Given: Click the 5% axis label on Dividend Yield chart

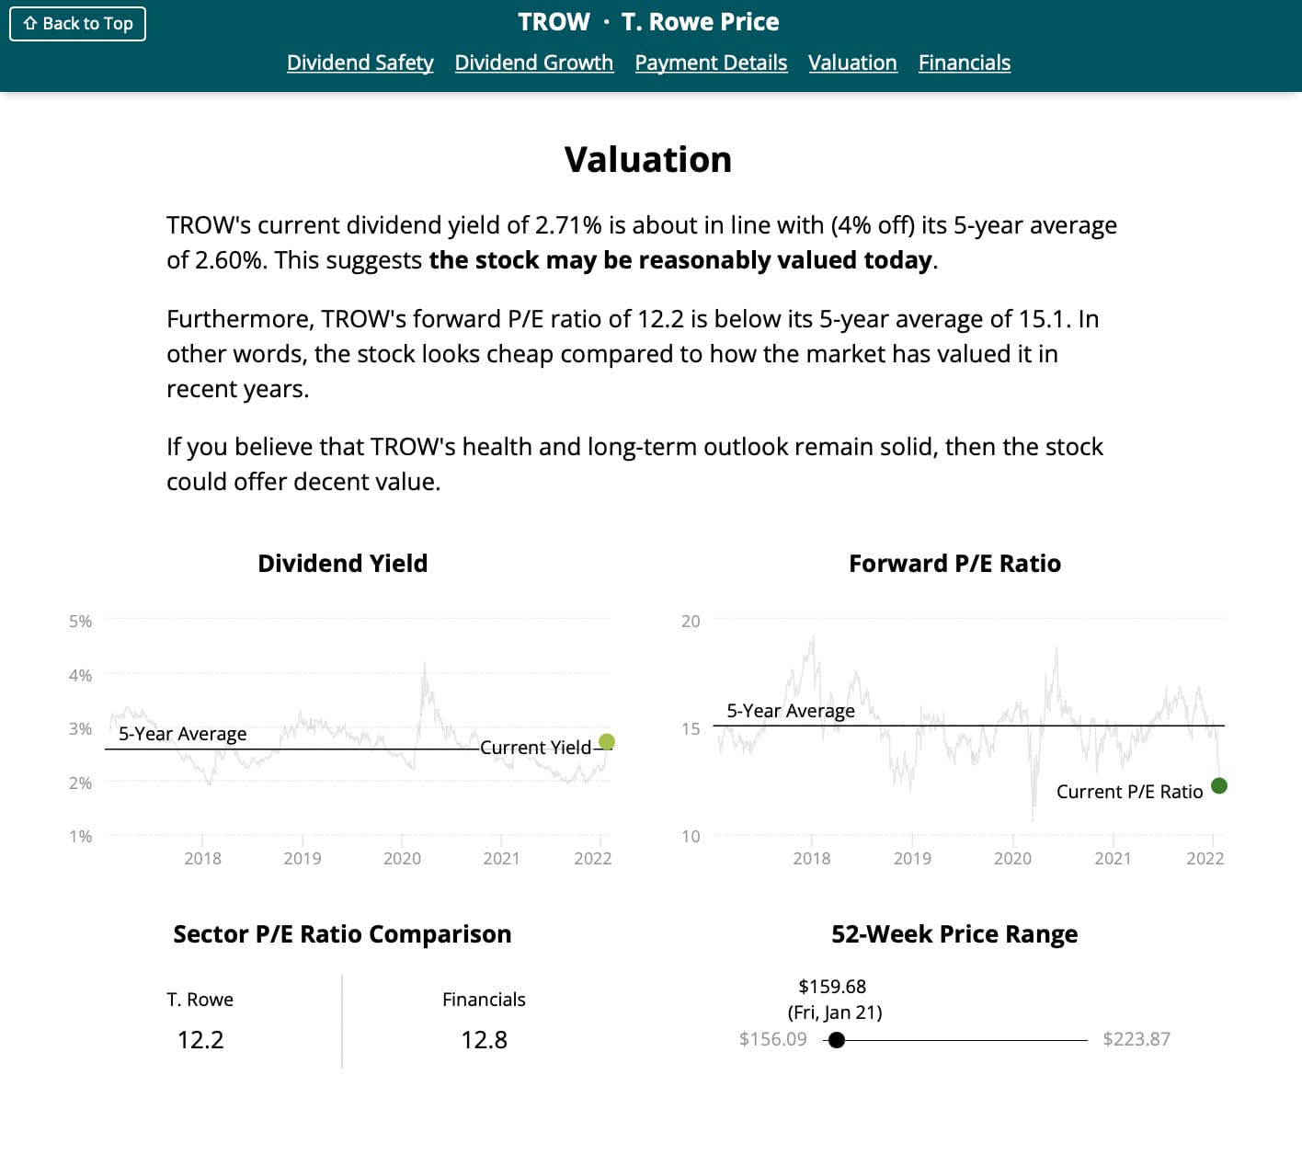Looking at the screenshot, I should click(x=81, y=621).
